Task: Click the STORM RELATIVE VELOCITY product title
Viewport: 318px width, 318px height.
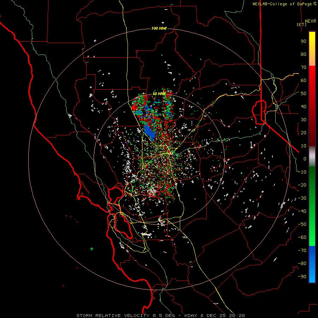Action: (113, 316)
